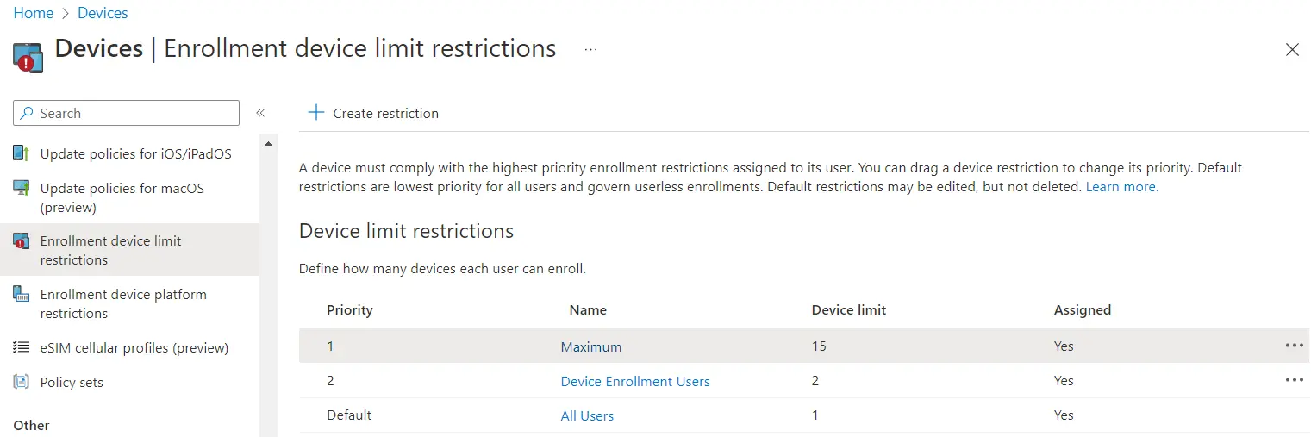
Task: Open more options for Device Enrollment Users
Action: click(1294, 380)
